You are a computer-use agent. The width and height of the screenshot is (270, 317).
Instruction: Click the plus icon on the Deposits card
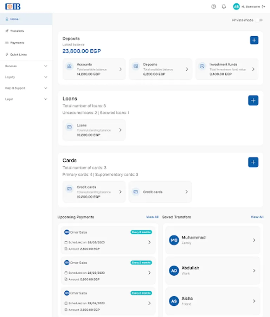click(254, 40)
